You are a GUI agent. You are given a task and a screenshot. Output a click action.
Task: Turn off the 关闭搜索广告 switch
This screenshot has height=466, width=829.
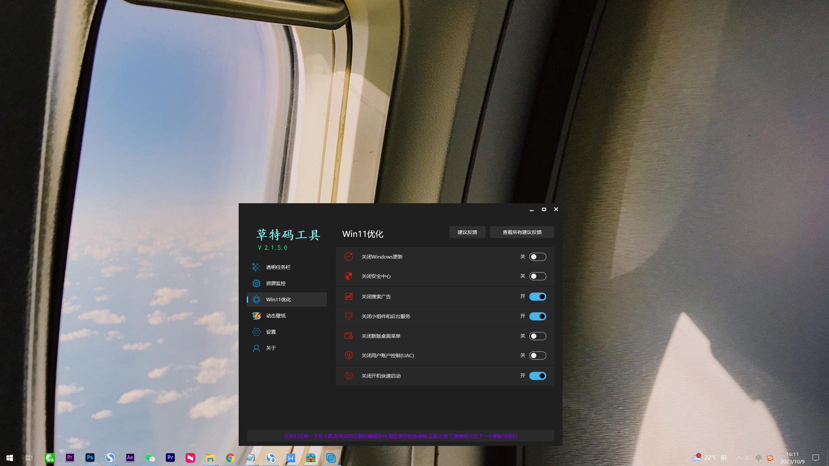[x=538, y=296]
